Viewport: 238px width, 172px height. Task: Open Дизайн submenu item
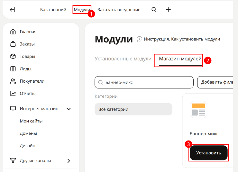point(27,146)
